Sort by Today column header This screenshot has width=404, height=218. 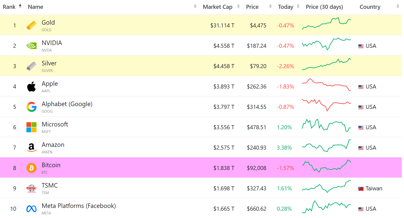pos(285,7)
